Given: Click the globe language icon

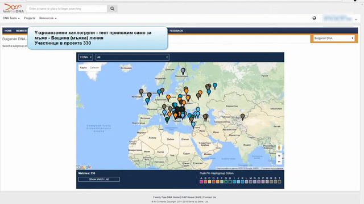Looking at the screenshot, I should (314, 18).
